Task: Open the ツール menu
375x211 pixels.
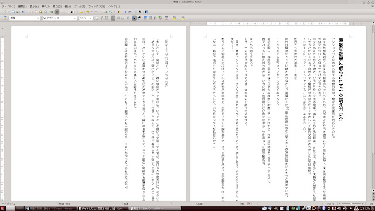Action: (x=80, y=6)
